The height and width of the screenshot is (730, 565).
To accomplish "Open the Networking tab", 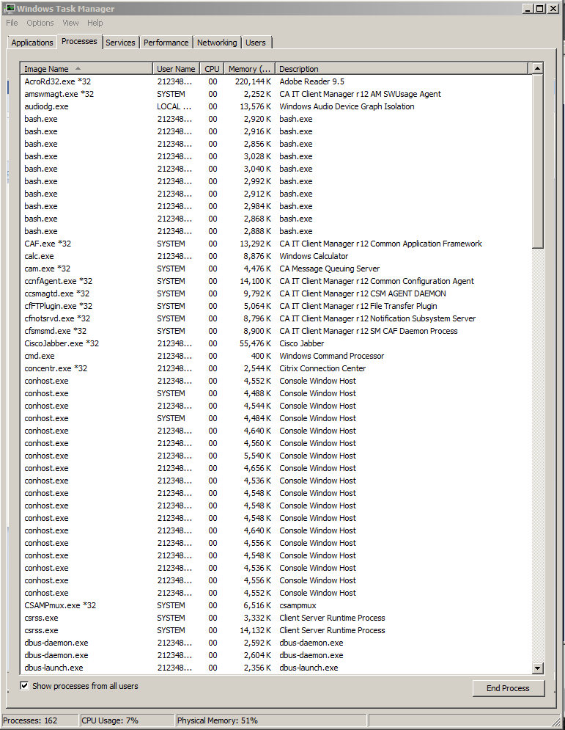I will tap(217, 43).
